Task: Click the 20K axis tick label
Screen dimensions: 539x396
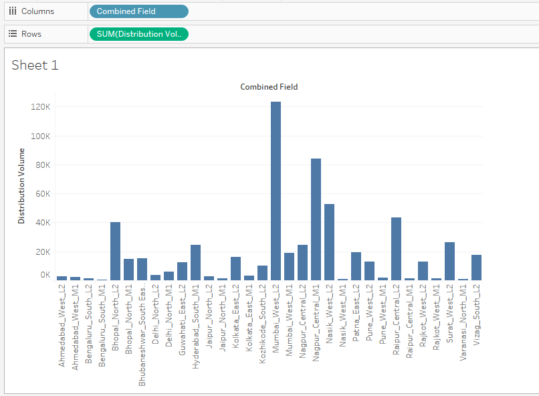Action: click(43, 252)
